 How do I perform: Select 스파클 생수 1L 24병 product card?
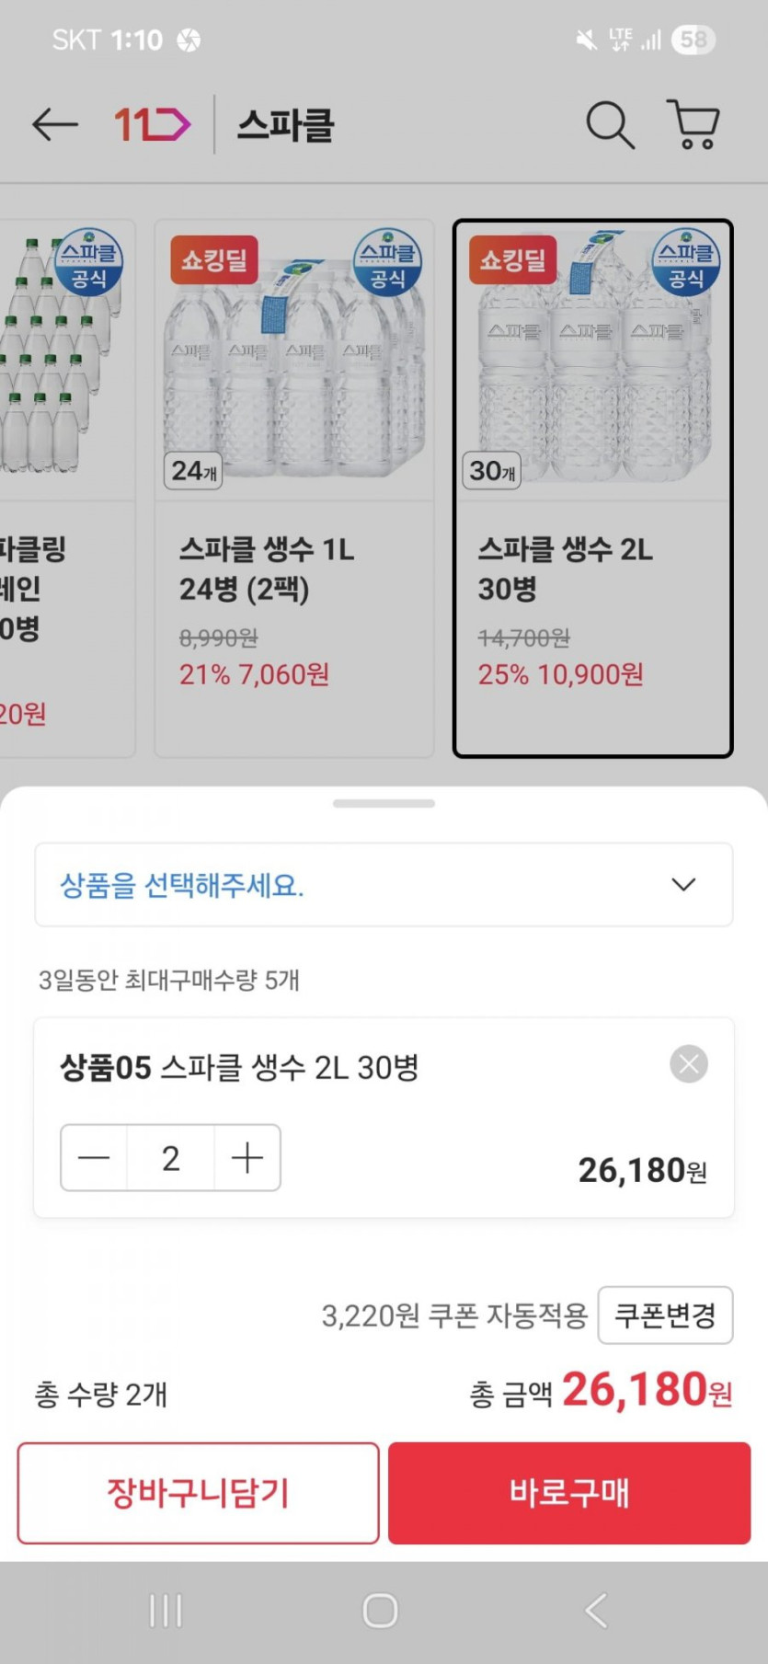tap(293, 488)
